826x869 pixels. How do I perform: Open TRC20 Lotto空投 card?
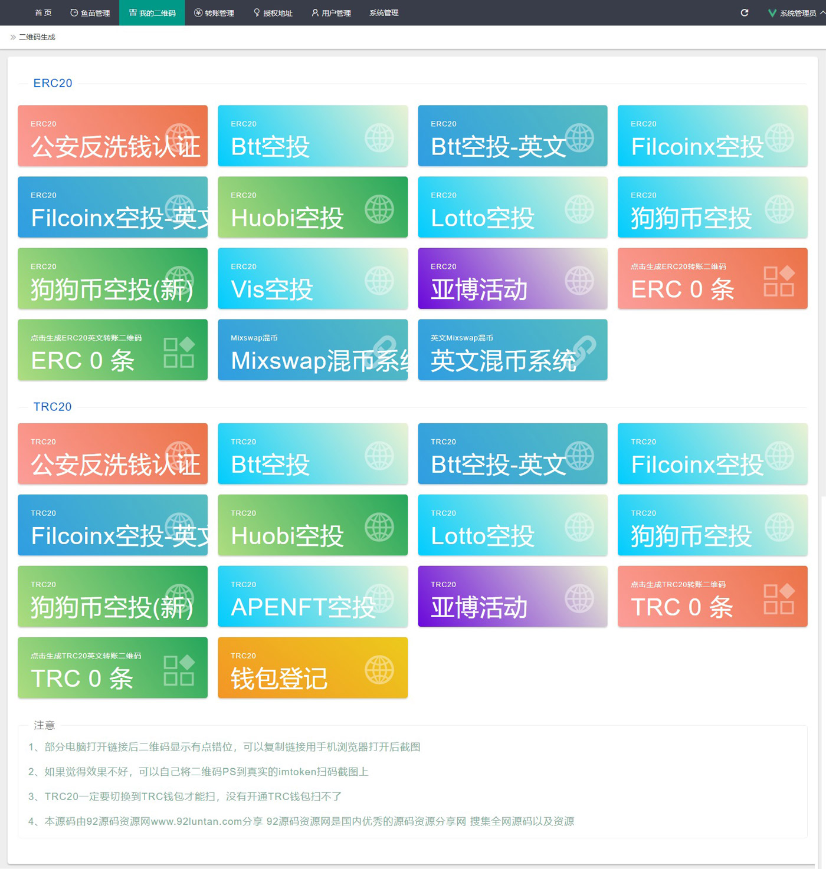coord(513,525)
